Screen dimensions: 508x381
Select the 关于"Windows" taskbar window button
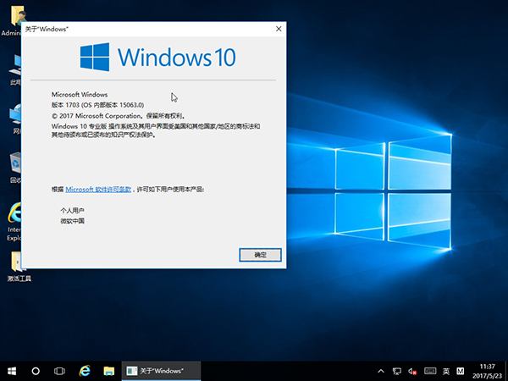click(161, 371)
